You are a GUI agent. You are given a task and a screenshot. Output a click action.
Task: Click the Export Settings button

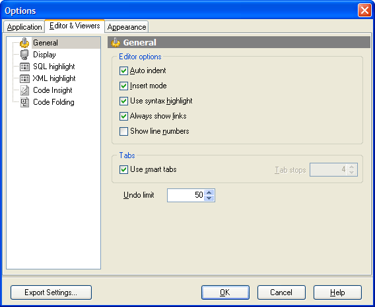pos(51,293)
